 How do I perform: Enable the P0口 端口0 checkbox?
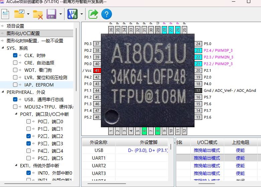coord(28,122)
